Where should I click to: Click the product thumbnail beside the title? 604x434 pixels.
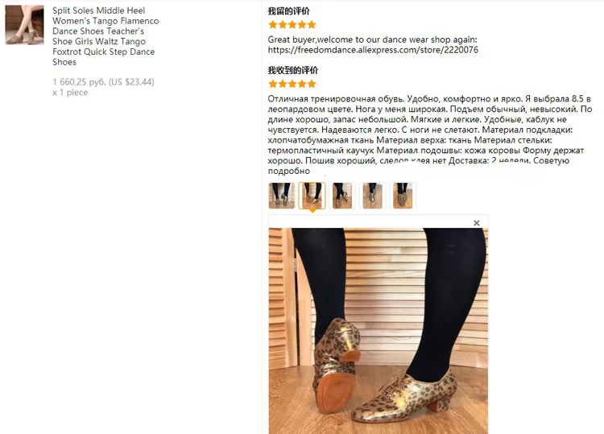[25, 25]
